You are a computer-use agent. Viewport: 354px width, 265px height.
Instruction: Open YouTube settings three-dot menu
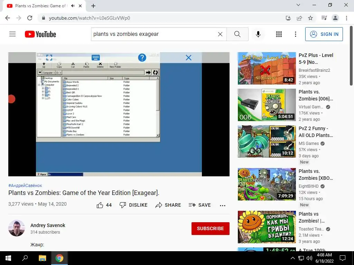click(x=295, y=34)
